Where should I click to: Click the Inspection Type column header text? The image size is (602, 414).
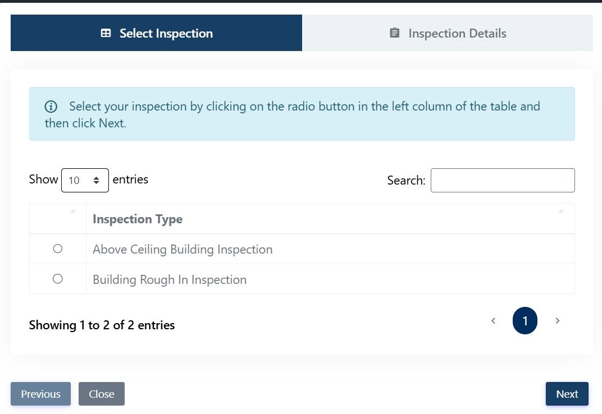tap(138, 219)
